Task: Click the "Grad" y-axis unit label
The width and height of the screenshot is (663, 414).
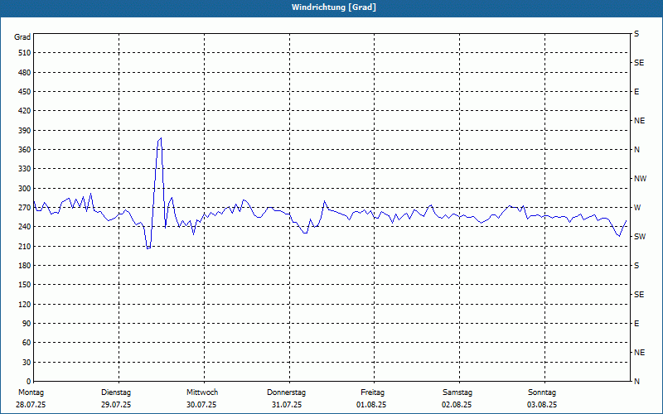Action: point(22,37)
